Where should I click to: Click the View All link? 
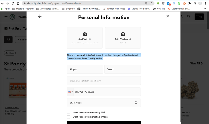click(x=196, y=63)
